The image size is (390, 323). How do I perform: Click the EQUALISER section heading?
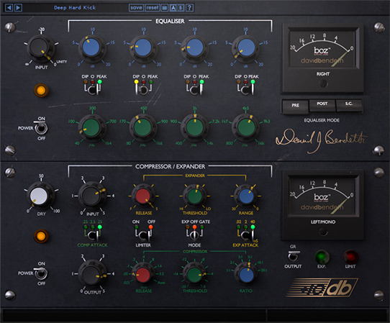tap(170, 21)
